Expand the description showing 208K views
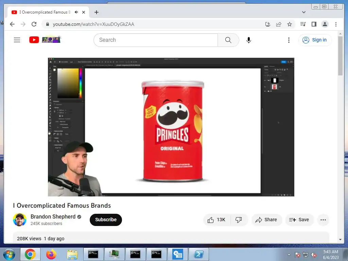The image size is (348, 261). click(171, 238)
